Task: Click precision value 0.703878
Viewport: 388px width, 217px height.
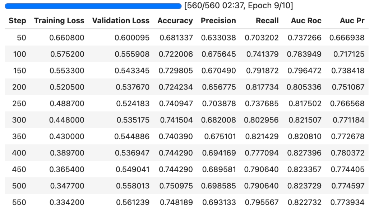Action: pyautogui.click(x=219, y=103)
